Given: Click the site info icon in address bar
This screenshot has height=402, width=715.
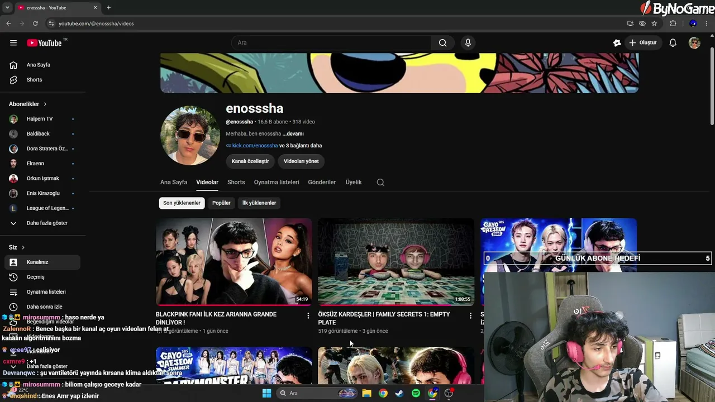Looking at the screenshot, I should tap(51, 23).
